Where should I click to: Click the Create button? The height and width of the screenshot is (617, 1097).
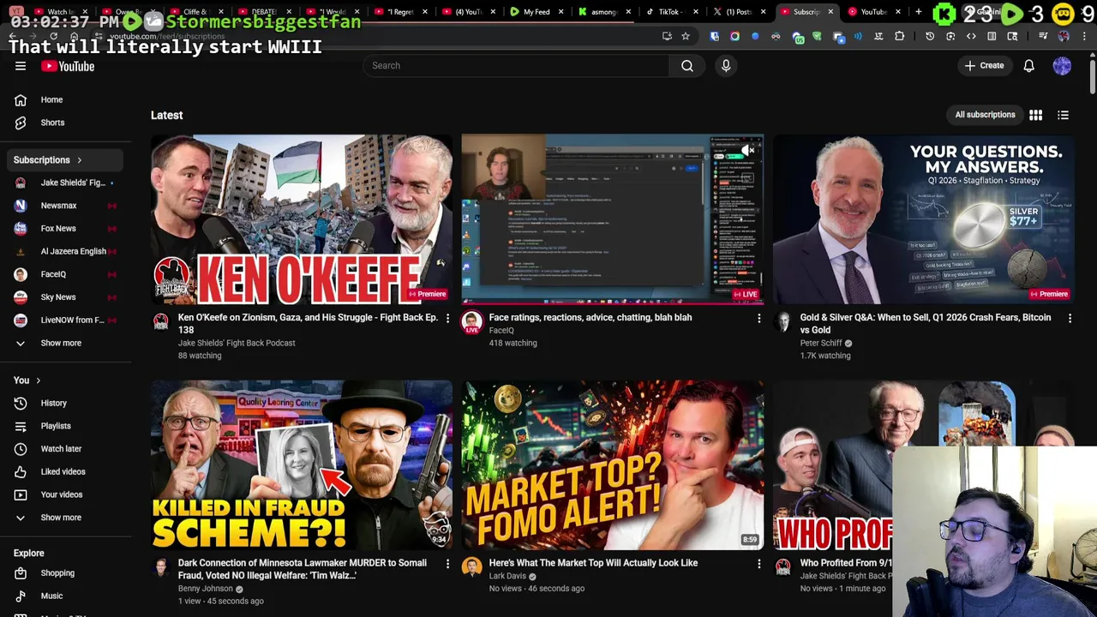point(984,66)
